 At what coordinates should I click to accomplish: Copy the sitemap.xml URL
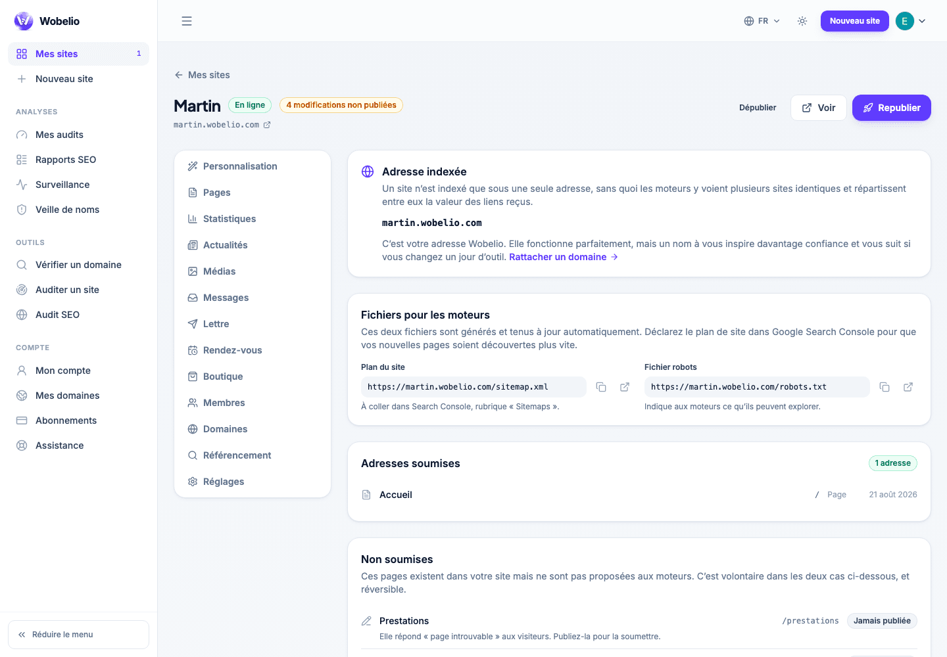[x=601, y=387]
